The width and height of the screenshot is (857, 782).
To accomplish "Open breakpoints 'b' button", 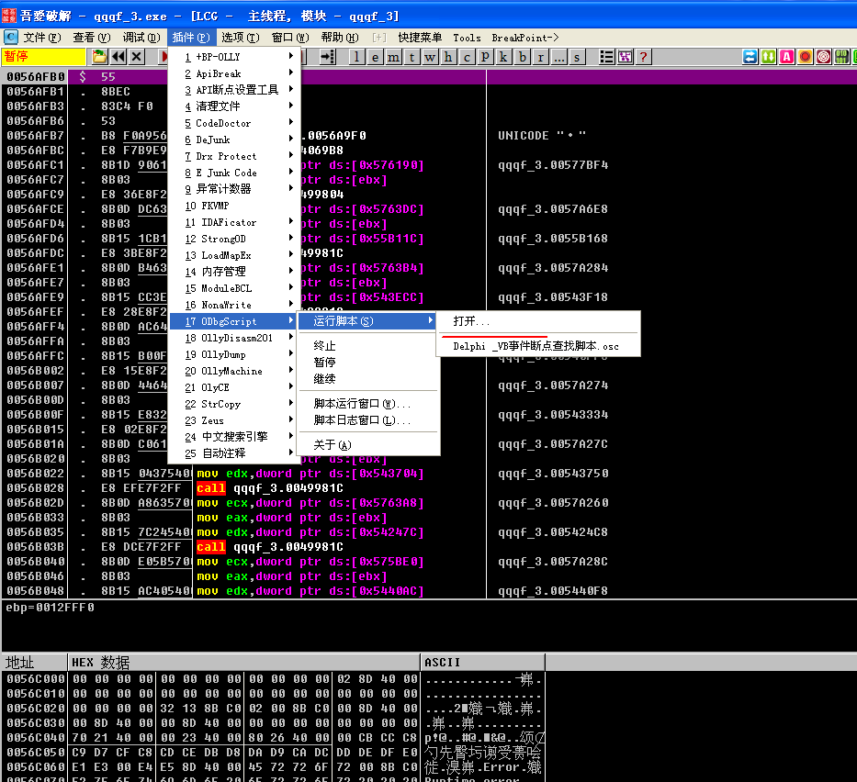I will point(523,57).
